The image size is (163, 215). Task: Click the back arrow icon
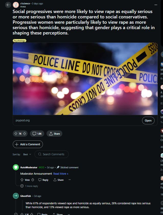[x=8, y=5]
